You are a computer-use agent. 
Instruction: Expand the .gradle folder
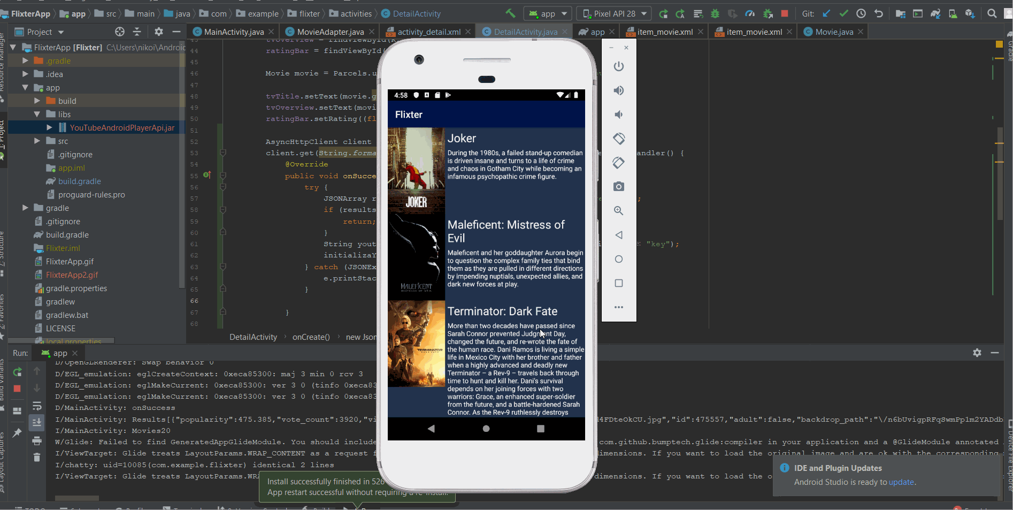(25, 61)
